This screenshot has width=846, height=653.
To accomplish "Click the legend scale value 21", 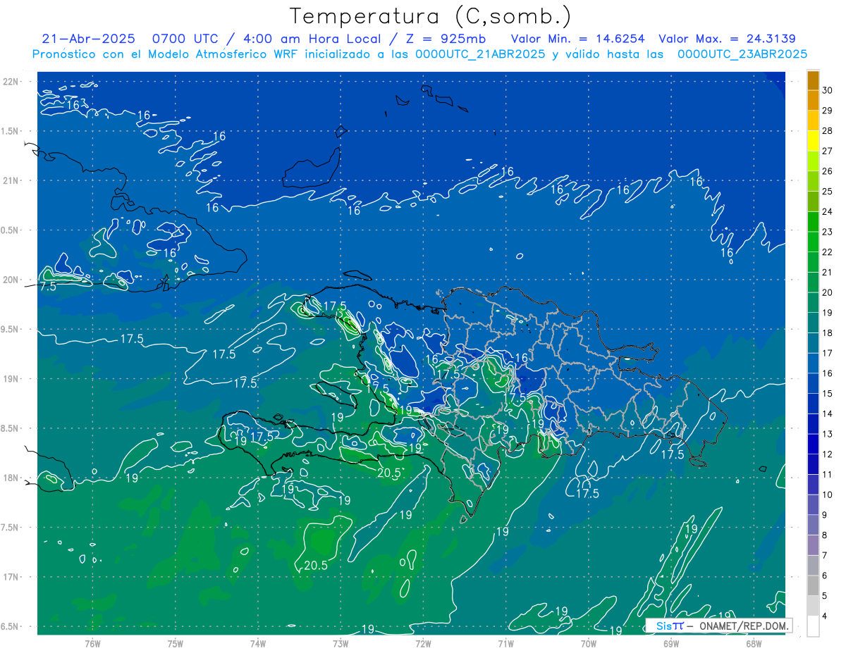I will (x=828, y=272).
